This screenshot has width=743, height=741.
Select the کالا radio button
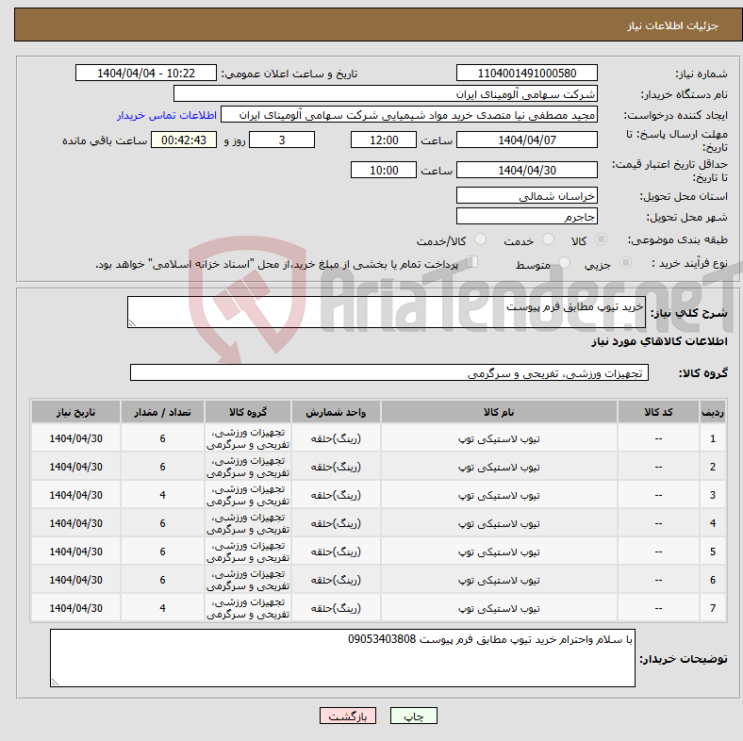[x=601, y=239]
